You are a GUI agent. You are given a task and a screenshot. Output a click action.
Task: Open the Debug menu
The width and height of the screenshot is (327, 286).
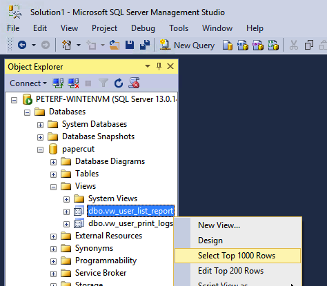[143, 28]
